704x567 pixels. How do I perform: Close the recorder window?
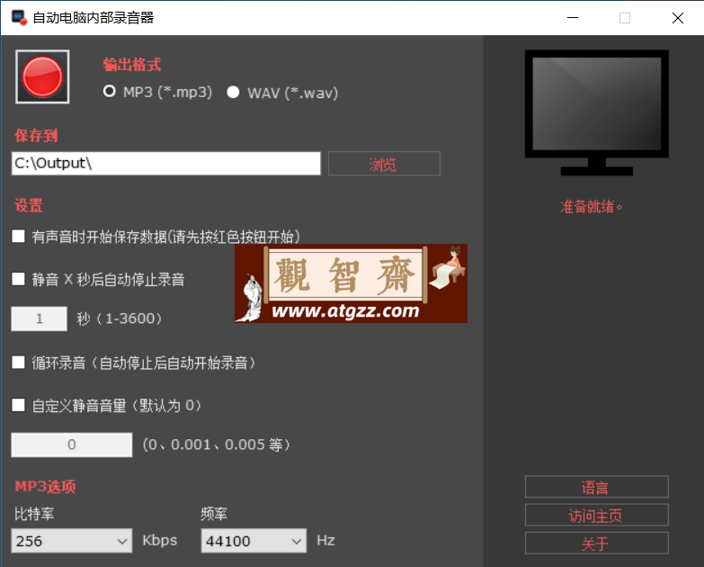coord(678,18)
